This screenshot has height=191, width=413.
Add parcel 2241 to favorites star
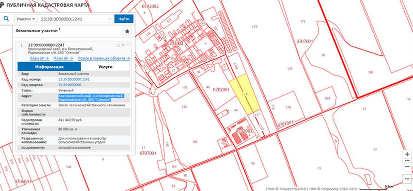pos(123,45)
